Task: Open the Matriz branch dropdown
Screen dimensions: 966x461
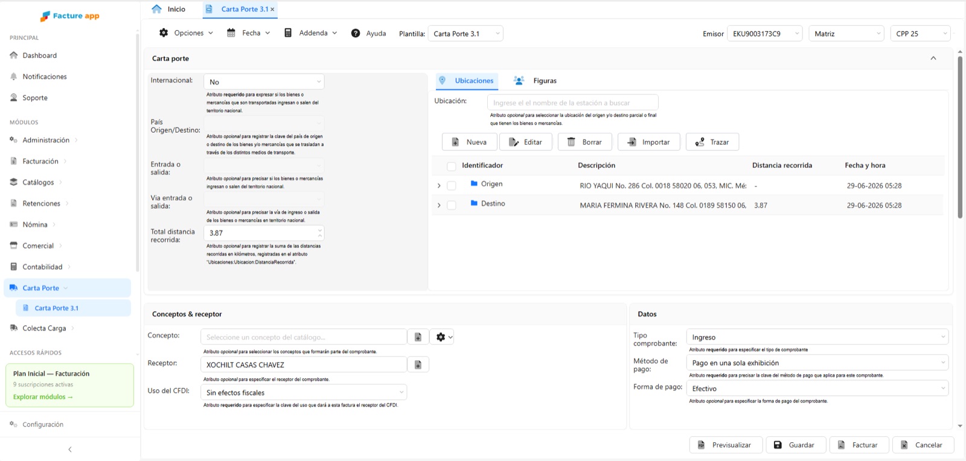Action: pyautogui.click(x=846, y=34)
